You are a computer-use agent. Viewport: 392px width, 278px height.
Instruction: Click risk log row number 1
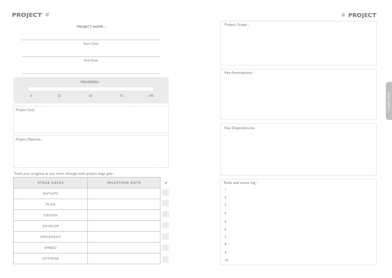[x=225, y=190]
